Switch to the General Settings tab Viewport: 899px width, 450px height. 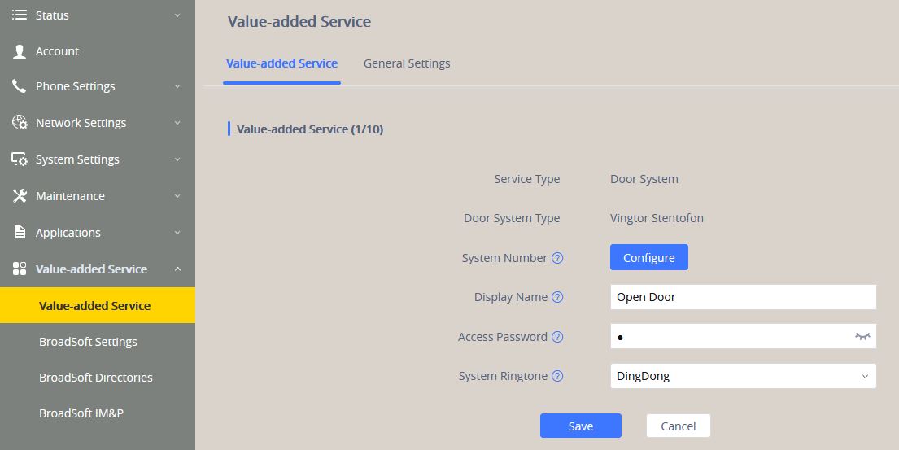pos(407,63)
